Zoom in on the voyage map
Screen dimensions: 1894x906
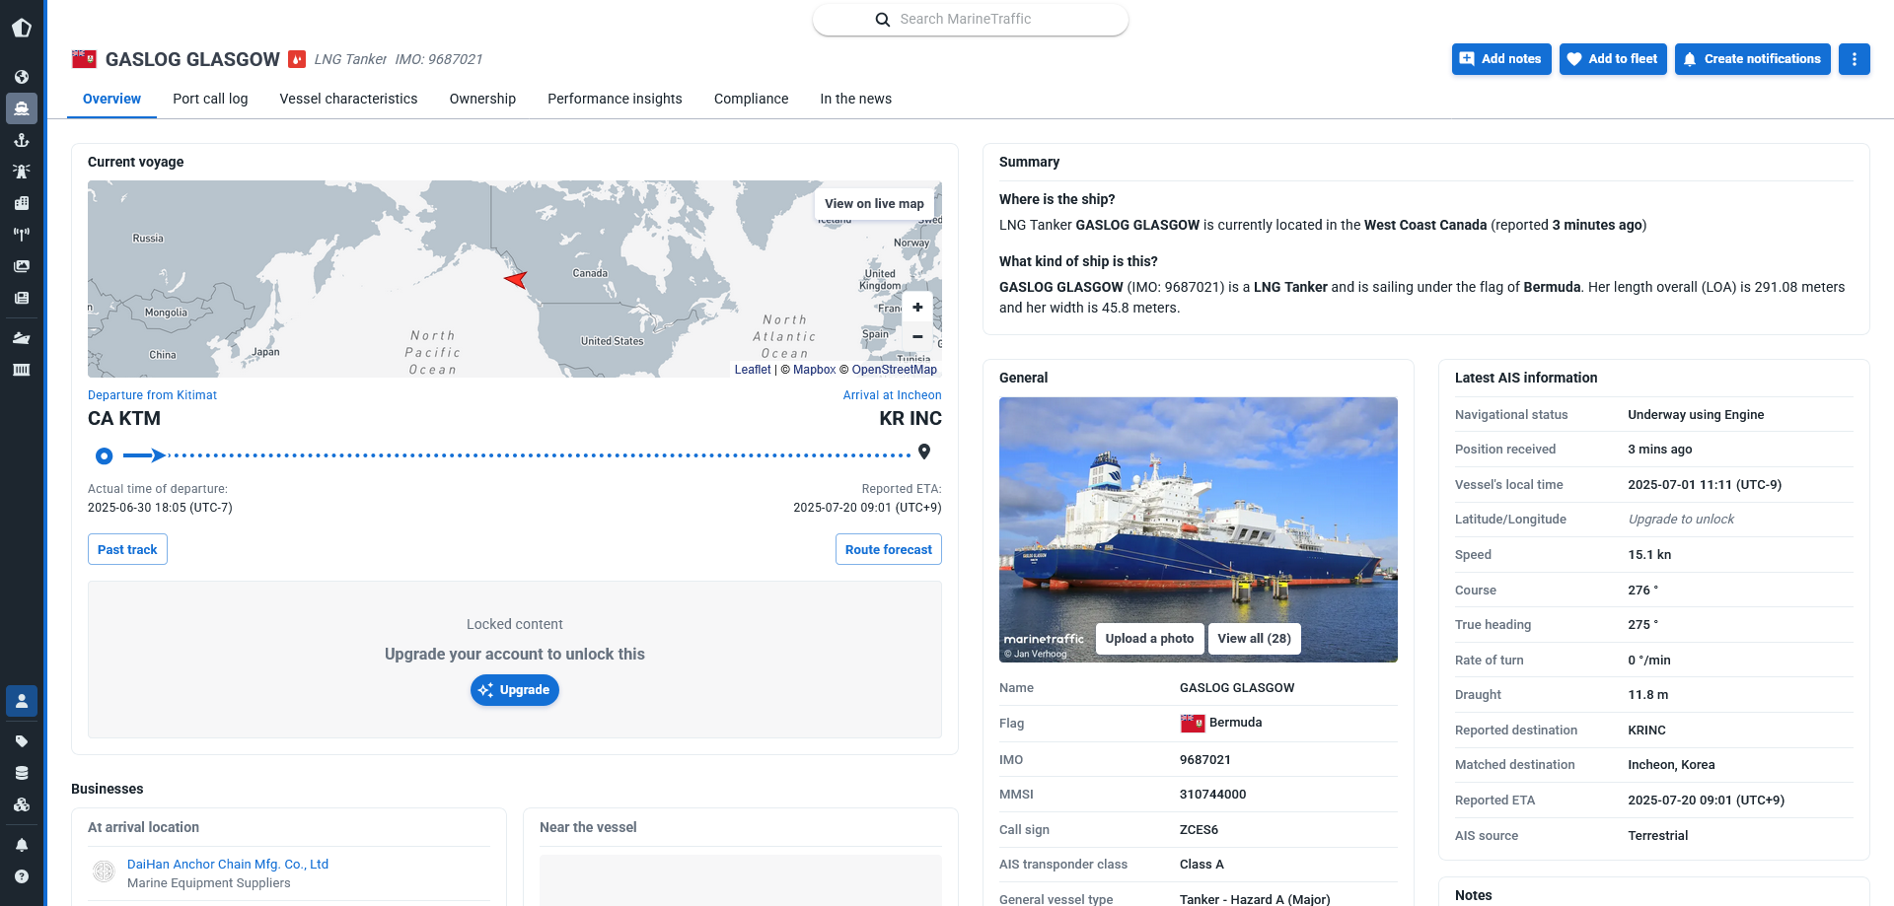(917, 308)
